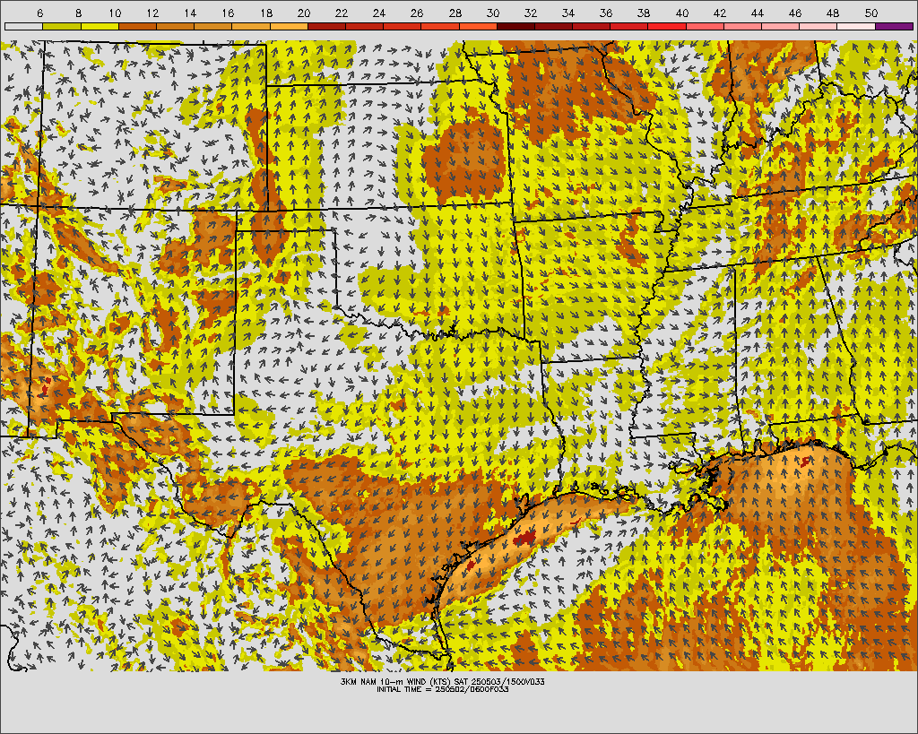918x734 pixels.
Task: Click the legend label "42"
Action: (720, 13)
